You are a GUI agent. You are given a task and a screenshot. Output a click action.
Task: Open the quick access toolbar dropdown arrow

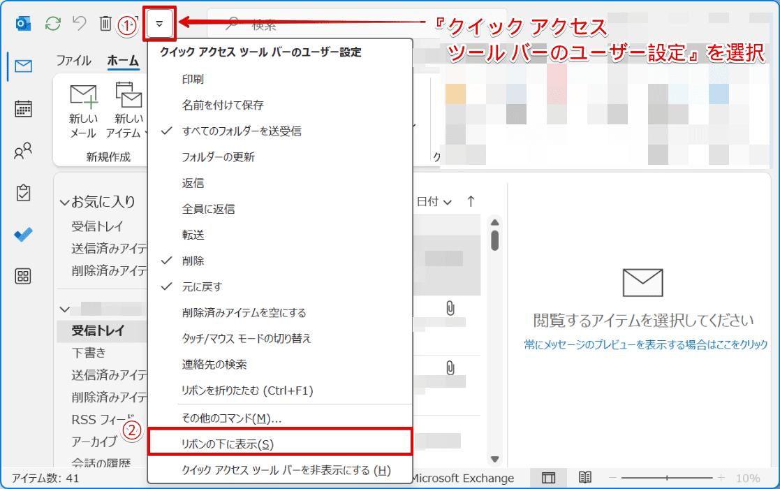160,22
